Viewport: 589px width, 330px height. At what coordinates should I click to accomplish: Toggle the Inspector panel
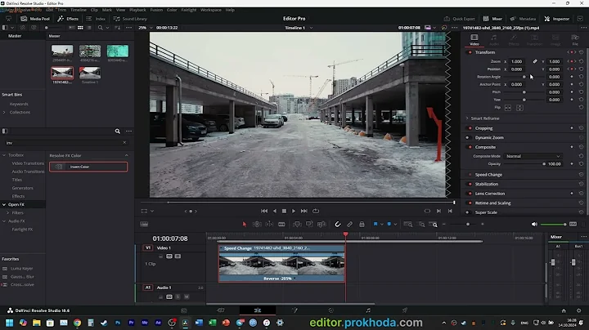tap(557, 19)
